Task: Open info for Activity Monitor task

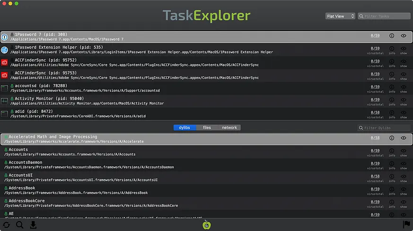Action: pos(392,100)
